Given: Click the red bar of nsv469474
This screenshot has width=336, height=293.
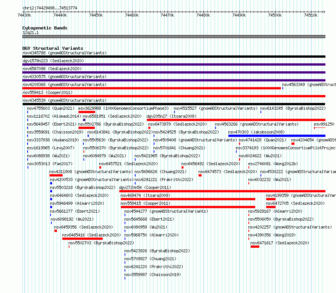Looking at the screenshot, I should [x=188, y=199].
